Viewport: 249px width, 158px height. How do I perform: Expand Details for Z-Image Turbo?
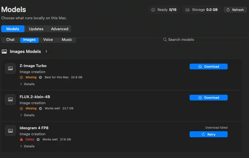[x=27, y=84]
